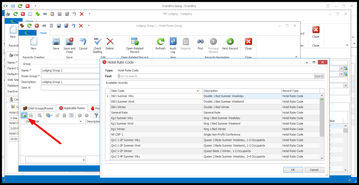Viewport: 359px width, 185px height.
Task: Click the mail envelope icon in EventPro Setup title bar
Action: (13, 6)
